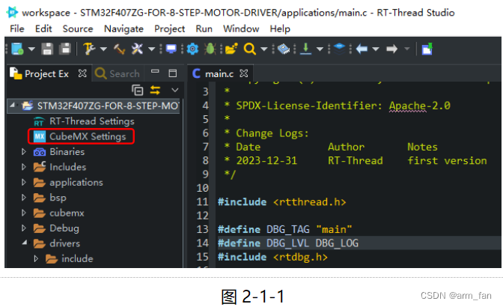Click the open folder toolbar icon
This screenshot has height=307, width=503.
[231, 49]
